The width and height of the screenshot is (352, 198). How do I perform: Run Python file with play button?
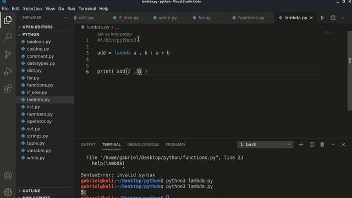point(322,18)
